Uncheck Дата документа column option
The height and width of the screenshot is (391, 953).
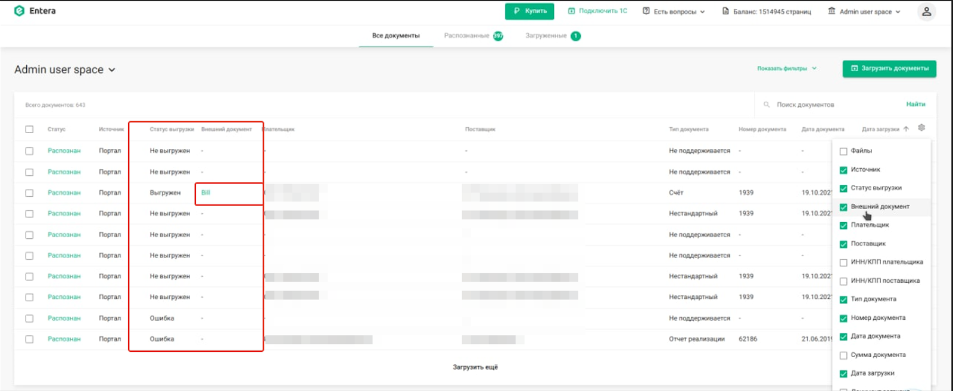[x=843, y=336]
